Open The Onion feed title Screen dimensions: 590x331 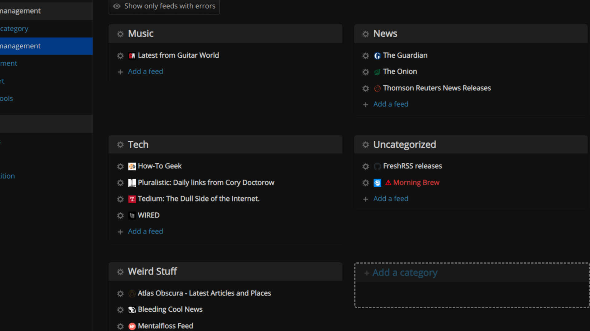pyautogui.click(x=400, y=72)
